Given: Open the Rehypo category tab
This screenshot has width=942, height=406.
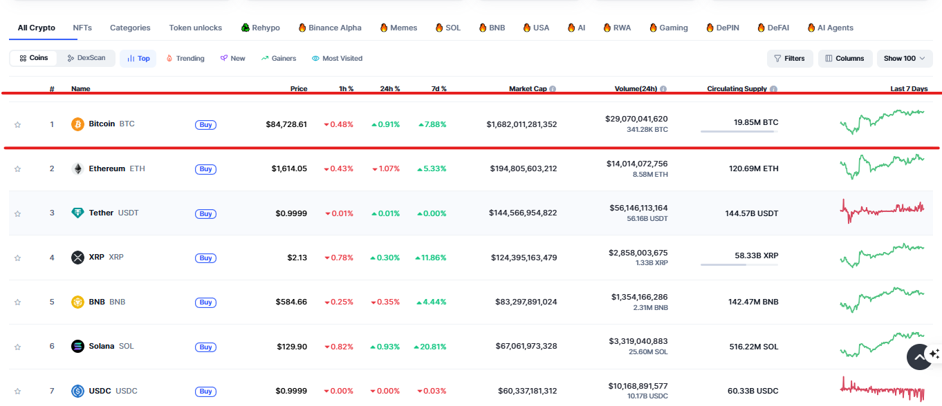Looking at the screenshot, I should (x=261, y=28).
